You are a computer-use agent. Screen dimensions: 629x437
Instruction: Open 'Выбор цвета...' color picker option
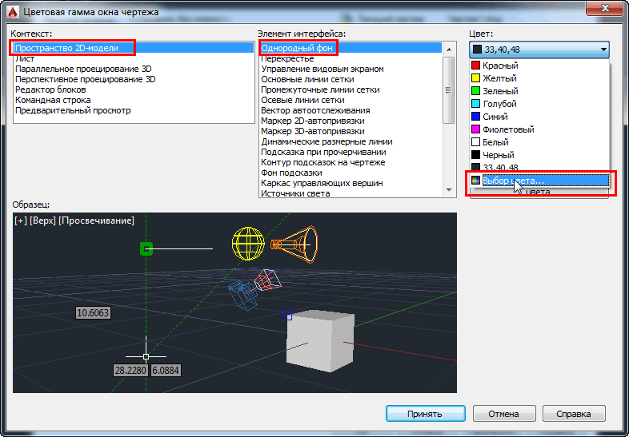pos(539,181)
